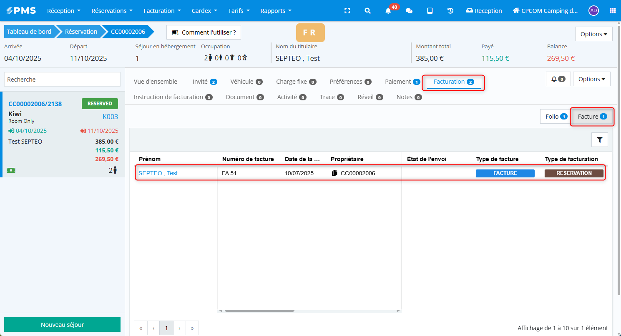Click the history clock icon
The image size is (621, 336).
(450, 11)
